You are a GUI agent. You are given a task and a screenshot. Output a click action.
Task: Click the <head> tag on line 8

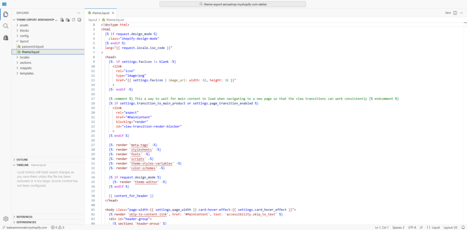(x=110, y=57)
